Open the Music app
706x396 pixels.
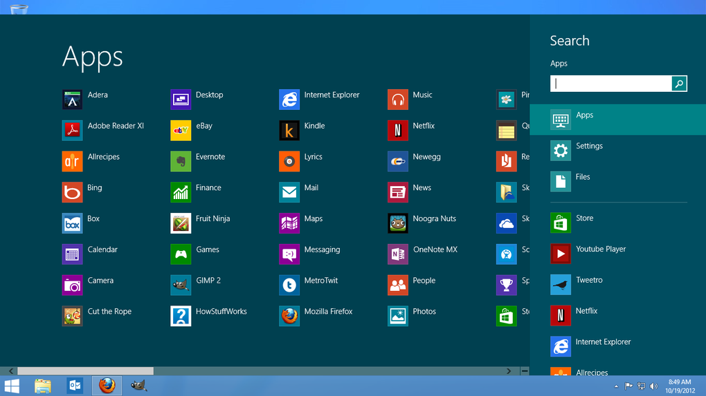pyautogui.click(x=397, y=100)
